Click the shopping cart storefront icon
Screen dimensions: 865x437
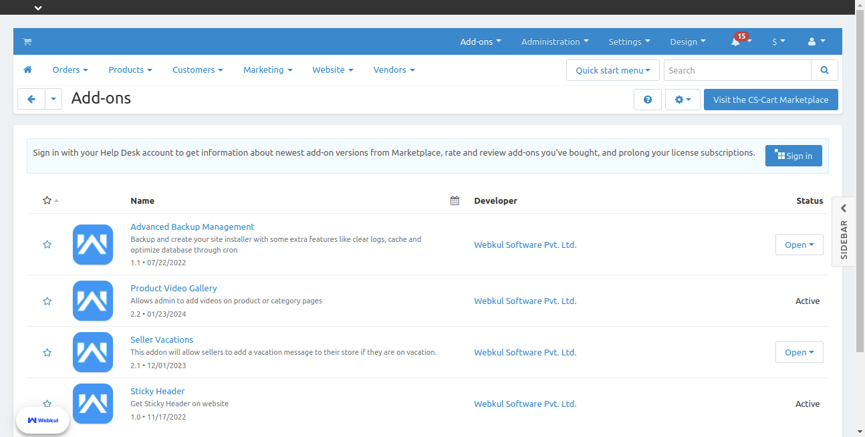27,41
